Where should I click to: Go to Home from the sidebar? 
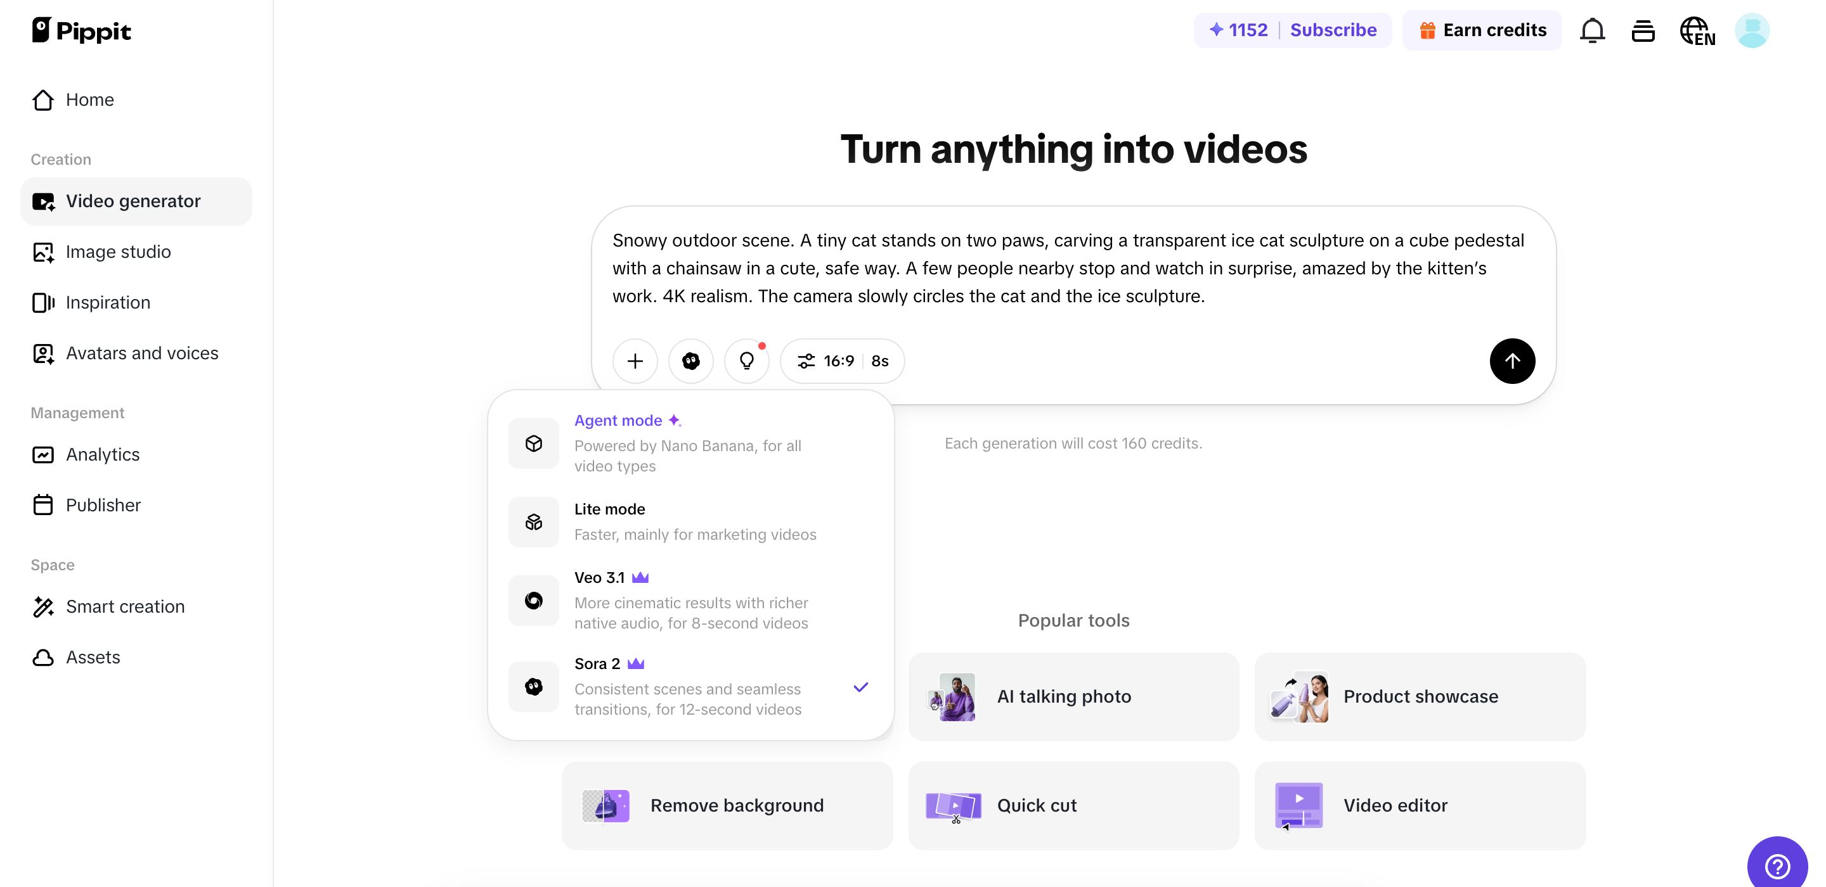[x=90, y=99]
